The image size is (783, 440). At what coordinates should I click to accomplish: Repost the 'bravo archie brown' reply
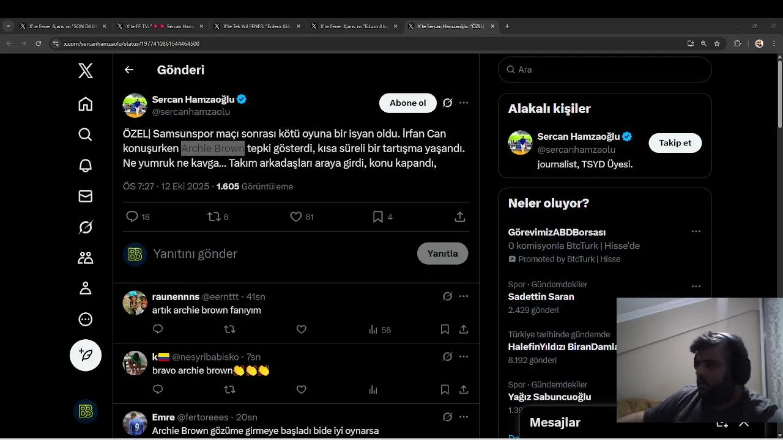pyautogui.click(x=229, y=389)
